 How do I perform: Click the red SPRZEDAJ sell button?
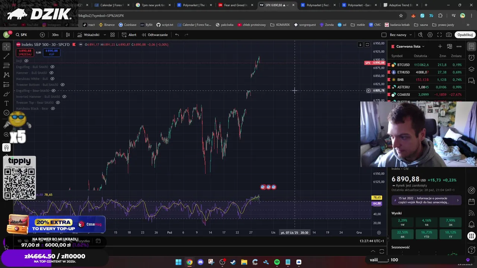[25, 52]
